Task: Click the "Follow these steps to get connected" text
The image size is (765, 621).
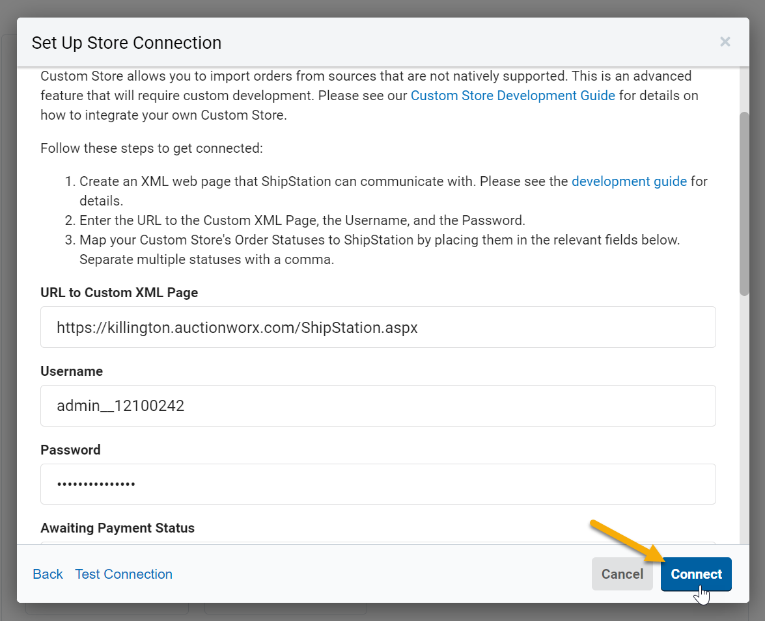Action: click(x=151, y=148)
